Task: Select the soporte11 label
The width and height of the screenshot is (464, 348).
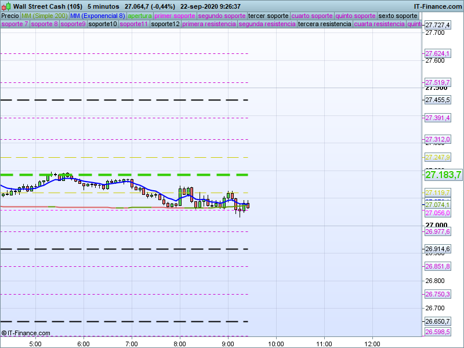Action: [x=134, y=24]
